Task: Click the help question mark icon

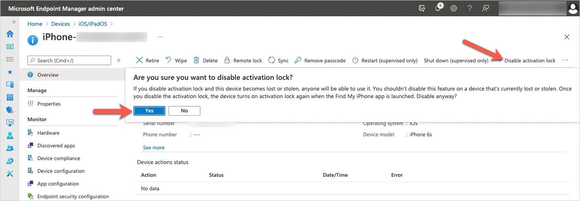Action: pyautogui.click(x=469, y=9)
